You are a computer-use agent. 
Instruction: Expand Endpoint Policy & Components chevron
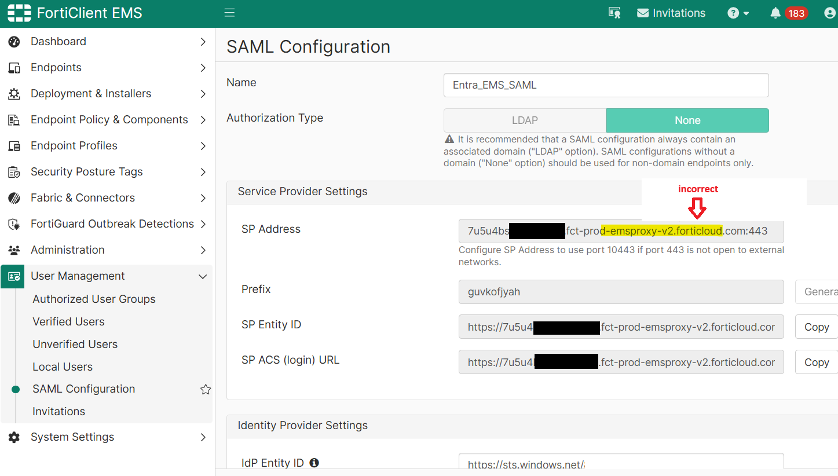(x=203, y=120)
